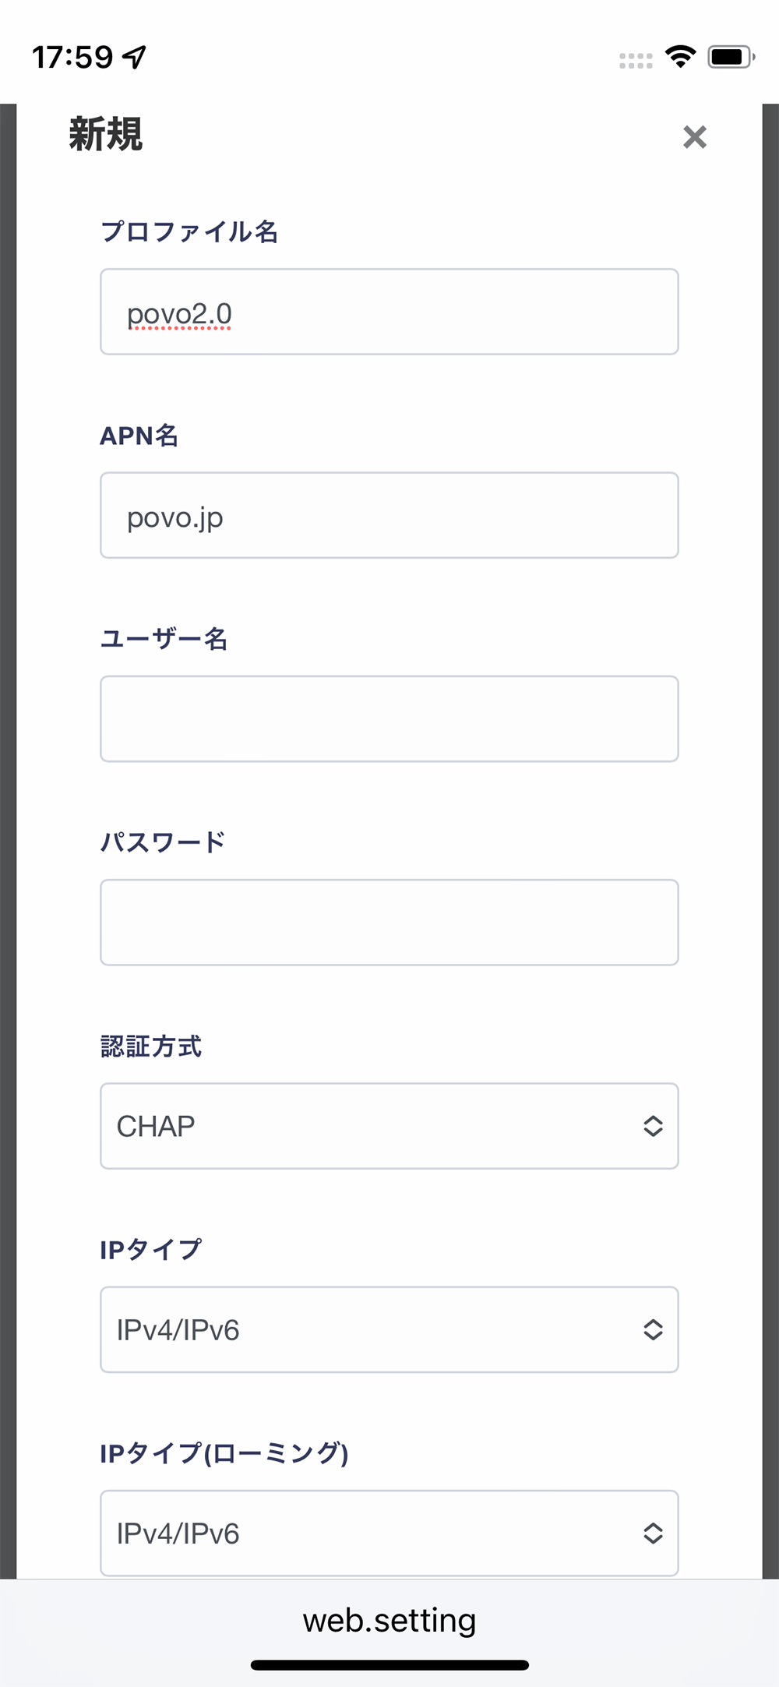Screen dimensions: 779x1687
Task: Focus the ユーザー名 text field
Action: click(x=389, y=718)
